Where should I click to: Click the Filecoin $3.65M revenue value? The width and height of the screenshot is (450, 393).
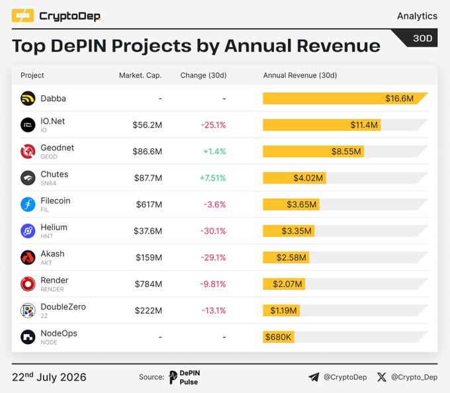click(302, 204)
